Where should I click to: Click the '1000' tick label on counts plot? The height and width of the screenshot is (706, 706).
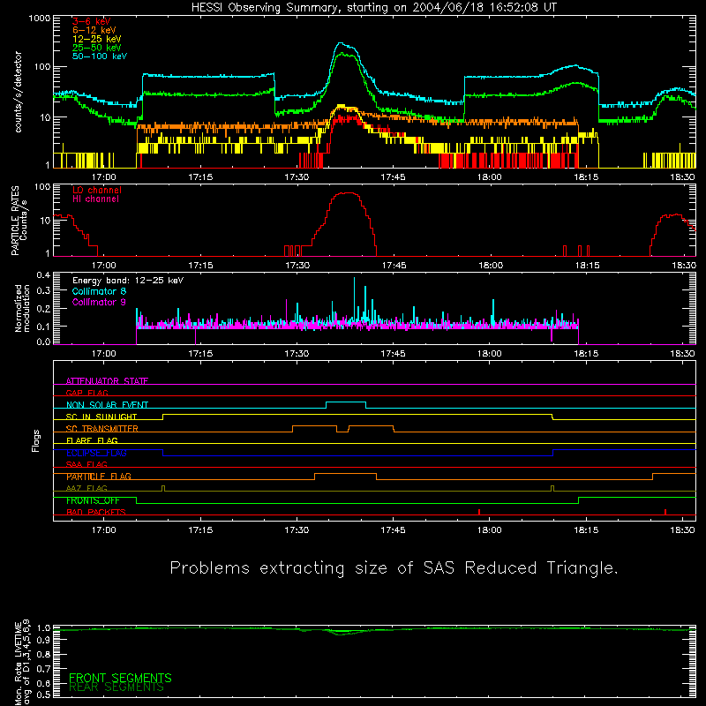pos(40,19)
